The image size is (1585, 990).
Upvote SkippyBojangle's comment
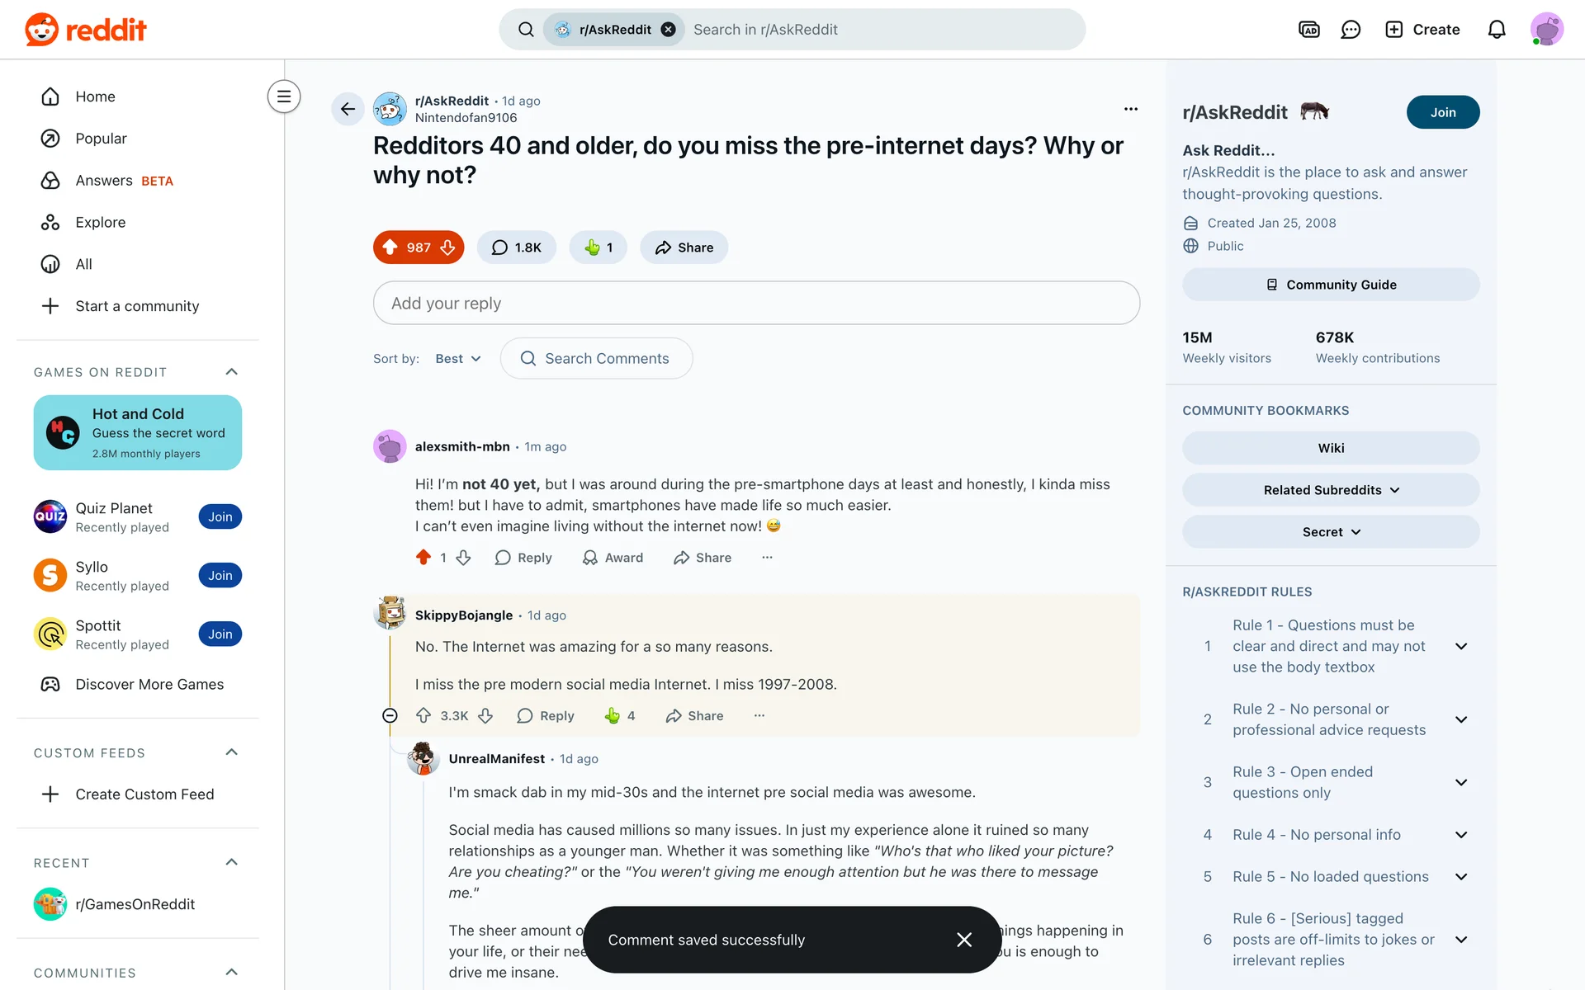coord(423,715)
